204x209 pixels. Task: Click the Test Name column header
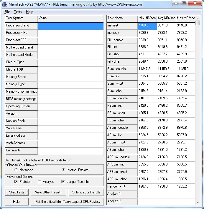pyautogui.click(x=122, y=19)
